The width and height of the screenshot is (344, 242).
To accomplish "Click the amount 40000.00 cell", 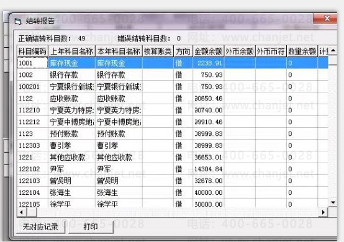I will [x=209, y=193].
